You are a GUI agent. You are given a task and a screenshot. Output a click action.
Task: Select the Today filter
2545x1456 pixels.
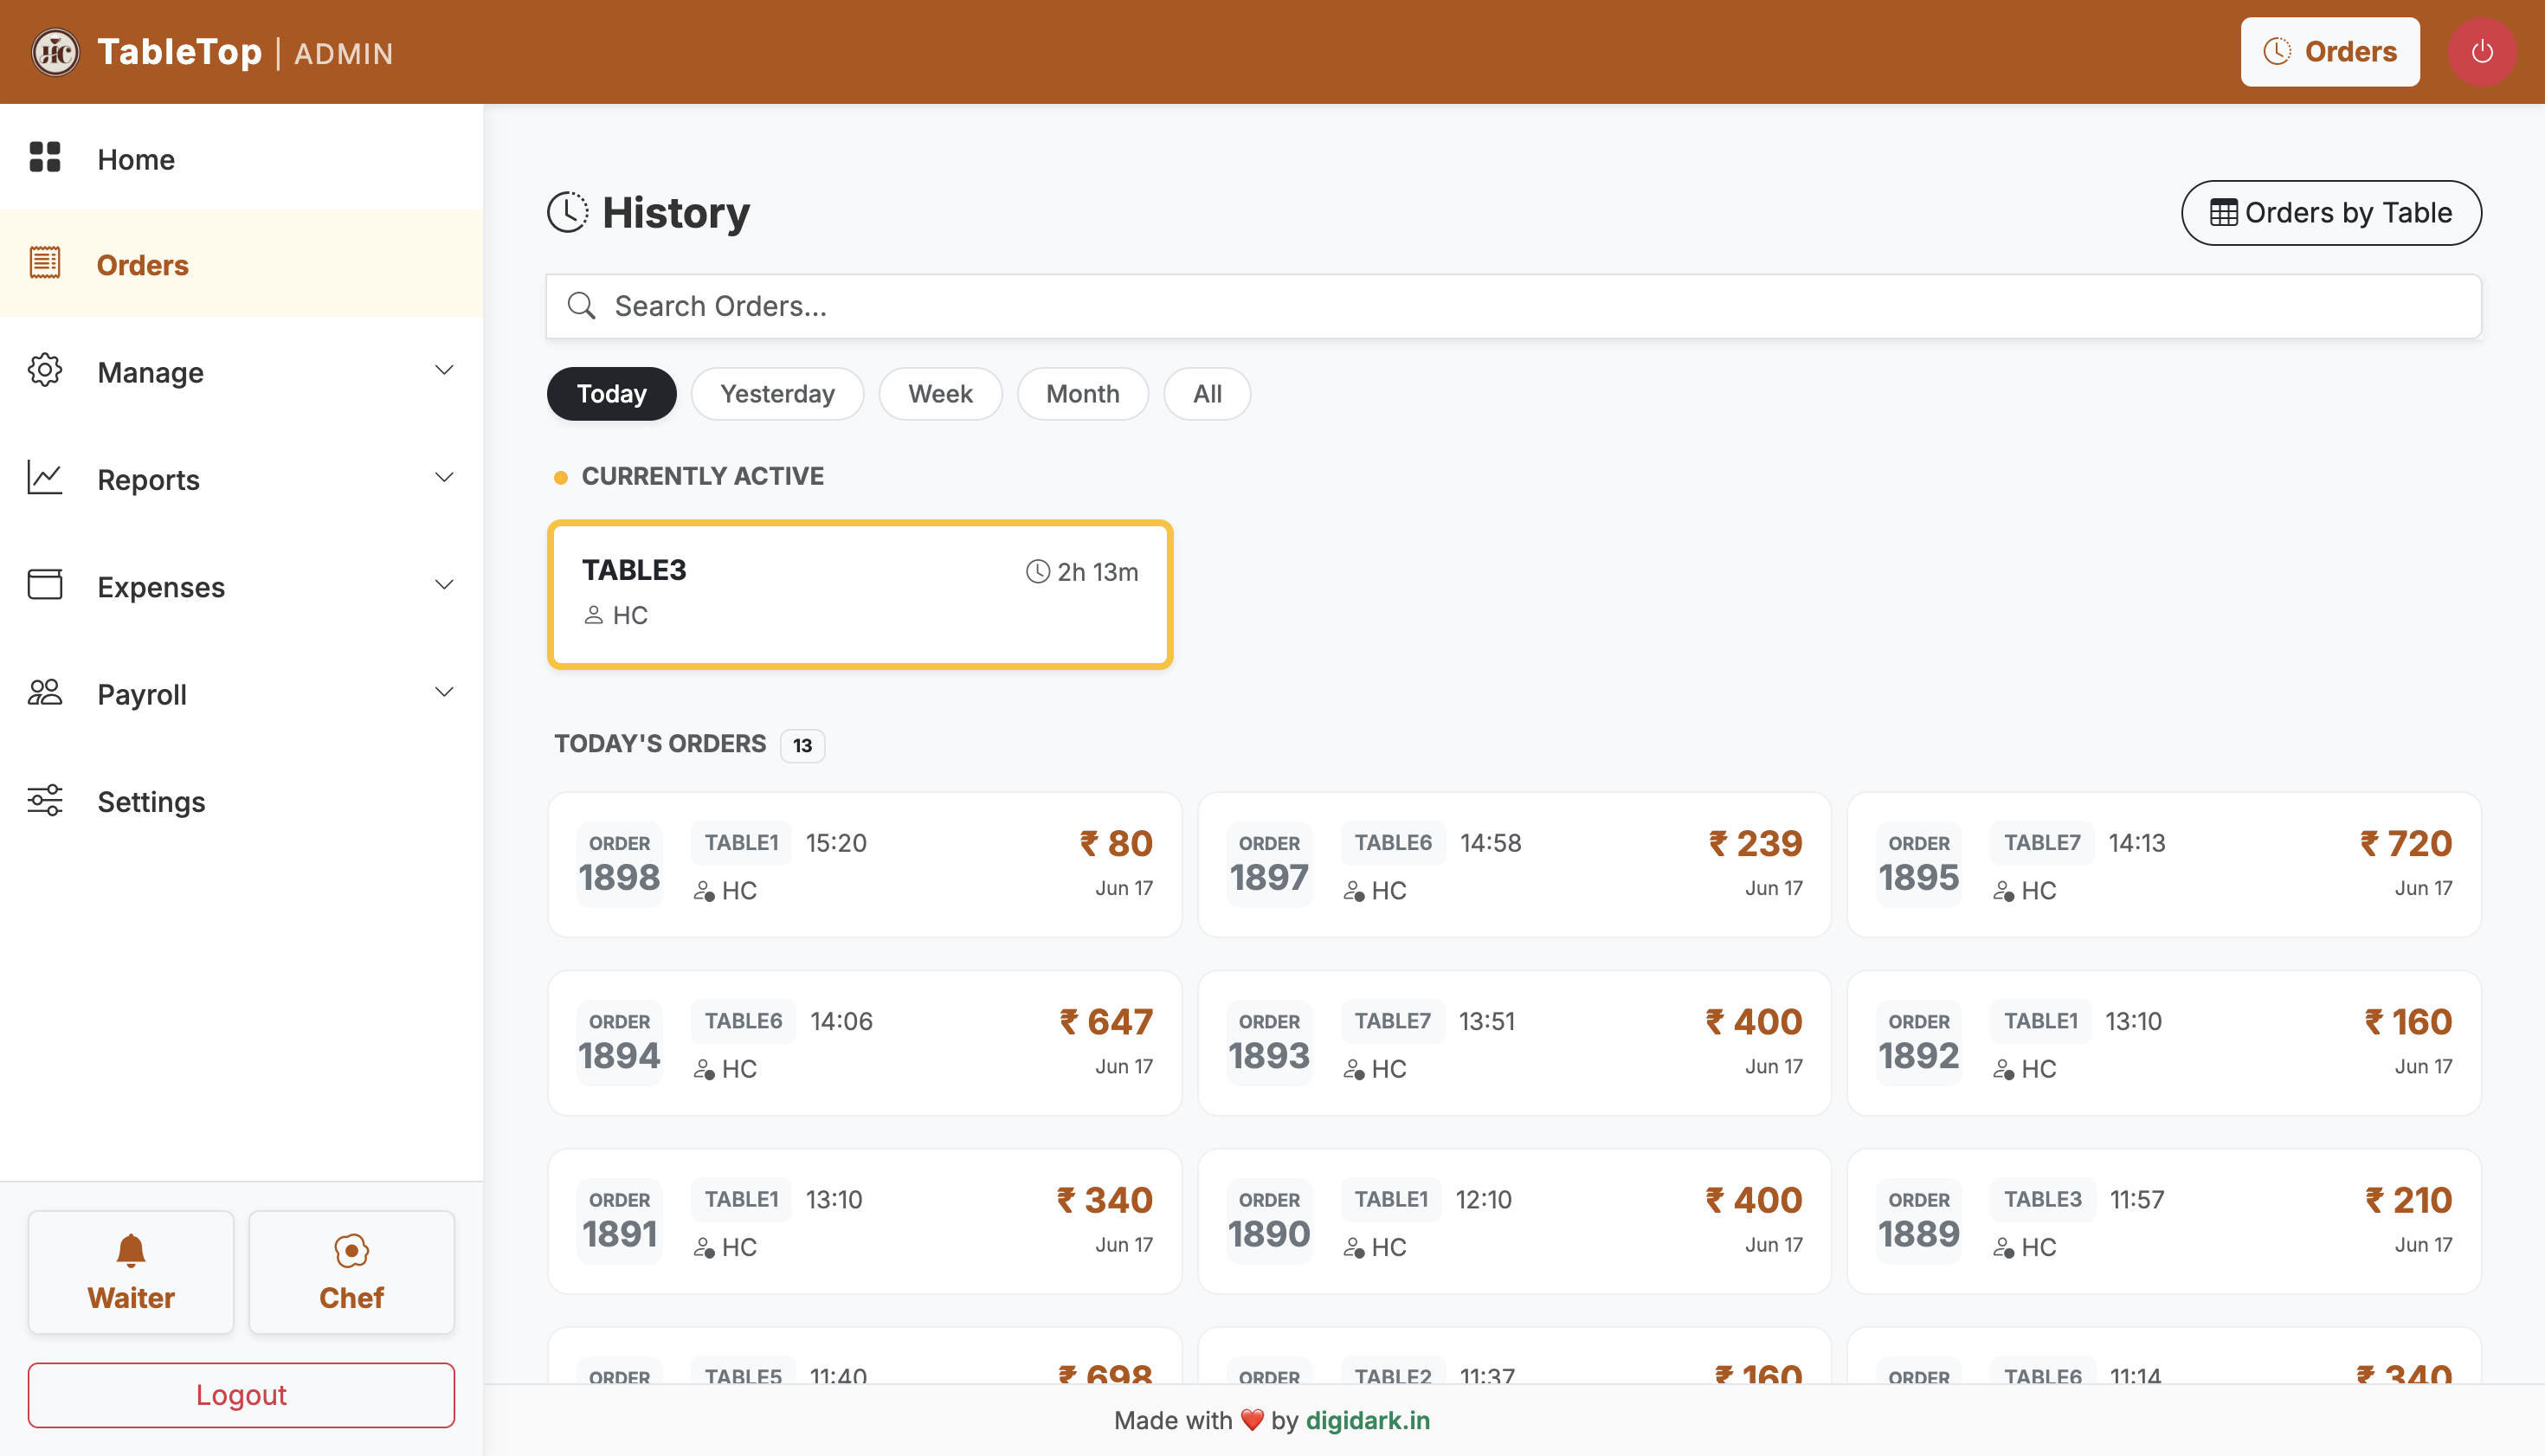click(x=611, y=394)
